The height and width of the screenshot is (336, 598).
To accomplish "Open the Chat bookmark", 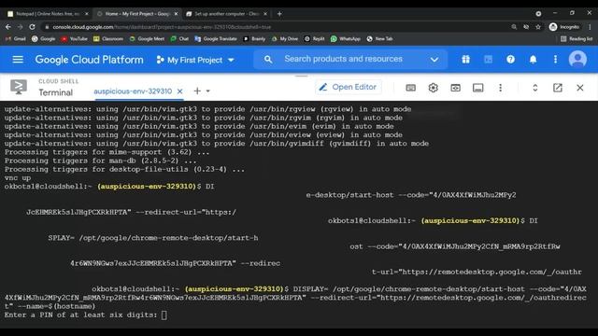I will [x=179, y=39].
